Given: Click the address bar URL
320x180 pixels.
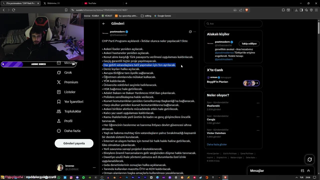Looking at the screenshot, I should (x=102, y=10).
